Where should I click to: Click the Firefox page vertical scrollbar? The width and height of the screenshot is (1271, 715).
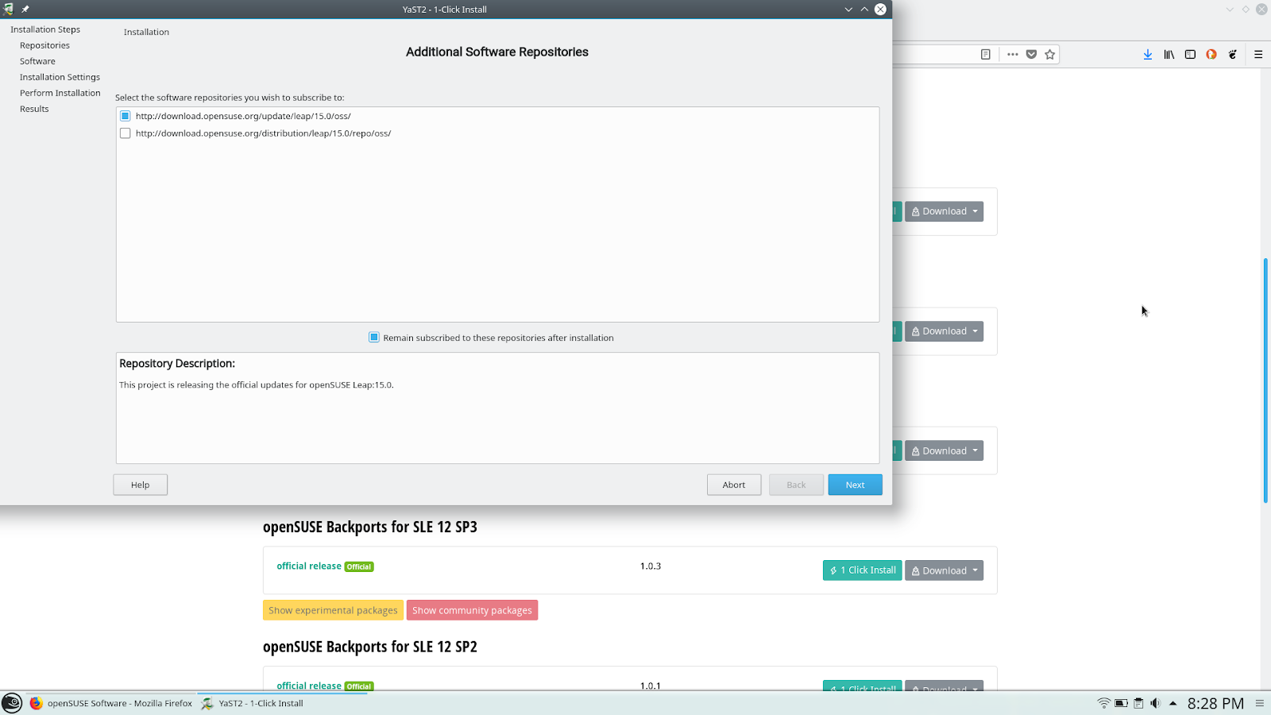point(1265,380)
